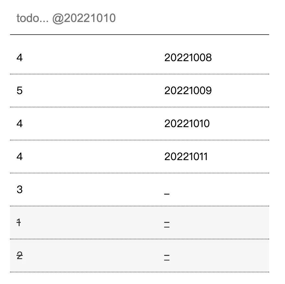Click the 20221010 date in the list
The height and width of the screenshot is (284, 285).
187,124
